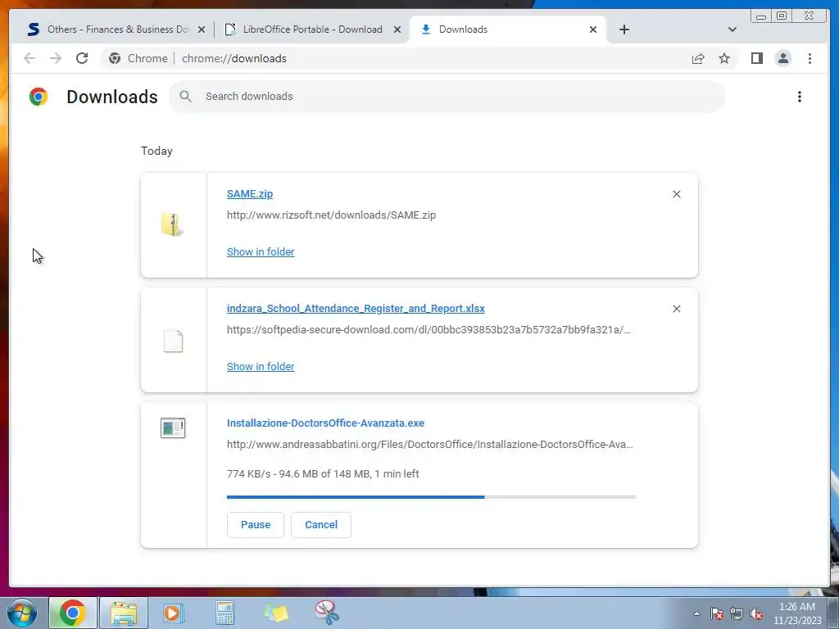Click the muted volume tray icon

click(x=756, y=613)
